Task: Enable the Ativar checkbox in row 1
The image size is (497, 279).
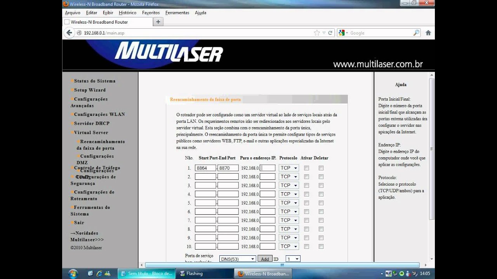Action: 306,168
